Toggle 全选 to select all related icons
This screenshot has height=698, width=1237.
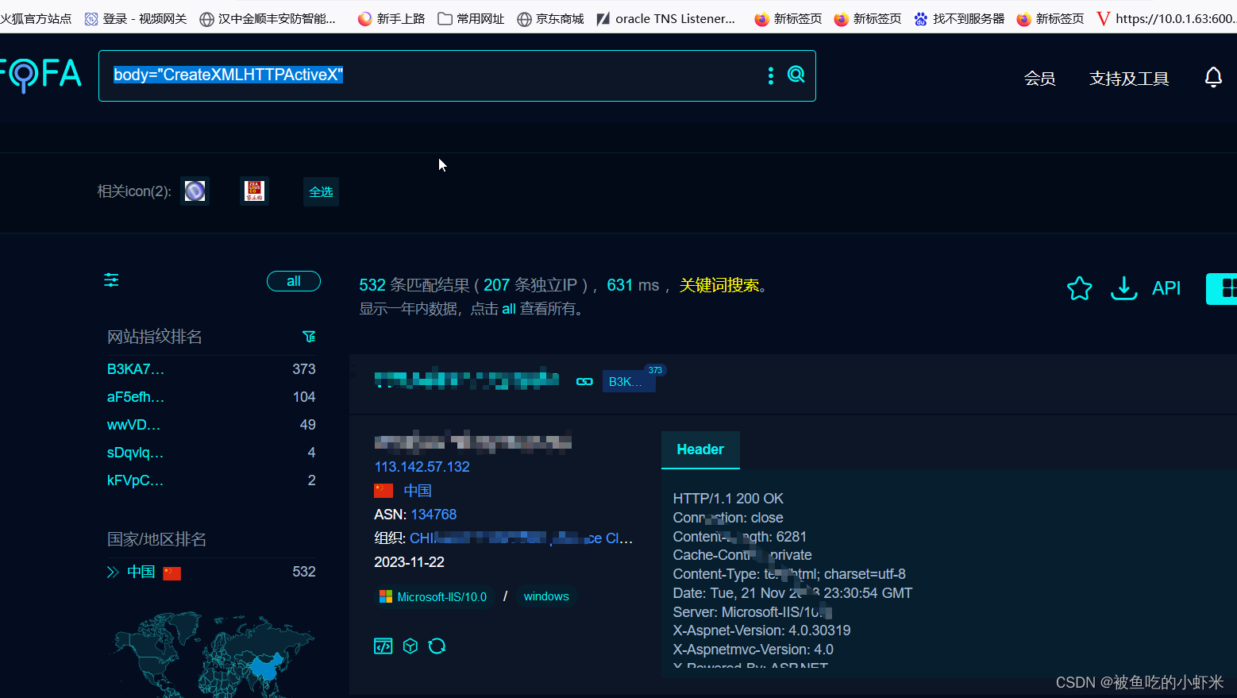(x=321, y=191)
